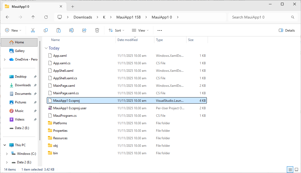Screen dimensions: 301x173
Task: Expand OneDrive tree node
Action: coord(5,60)
